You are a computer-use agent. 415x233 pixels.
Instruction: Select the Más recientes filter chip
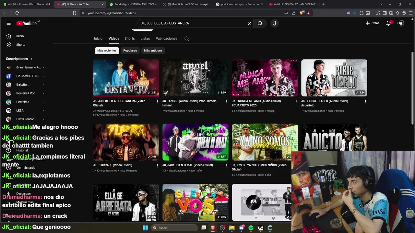point(107,50)
